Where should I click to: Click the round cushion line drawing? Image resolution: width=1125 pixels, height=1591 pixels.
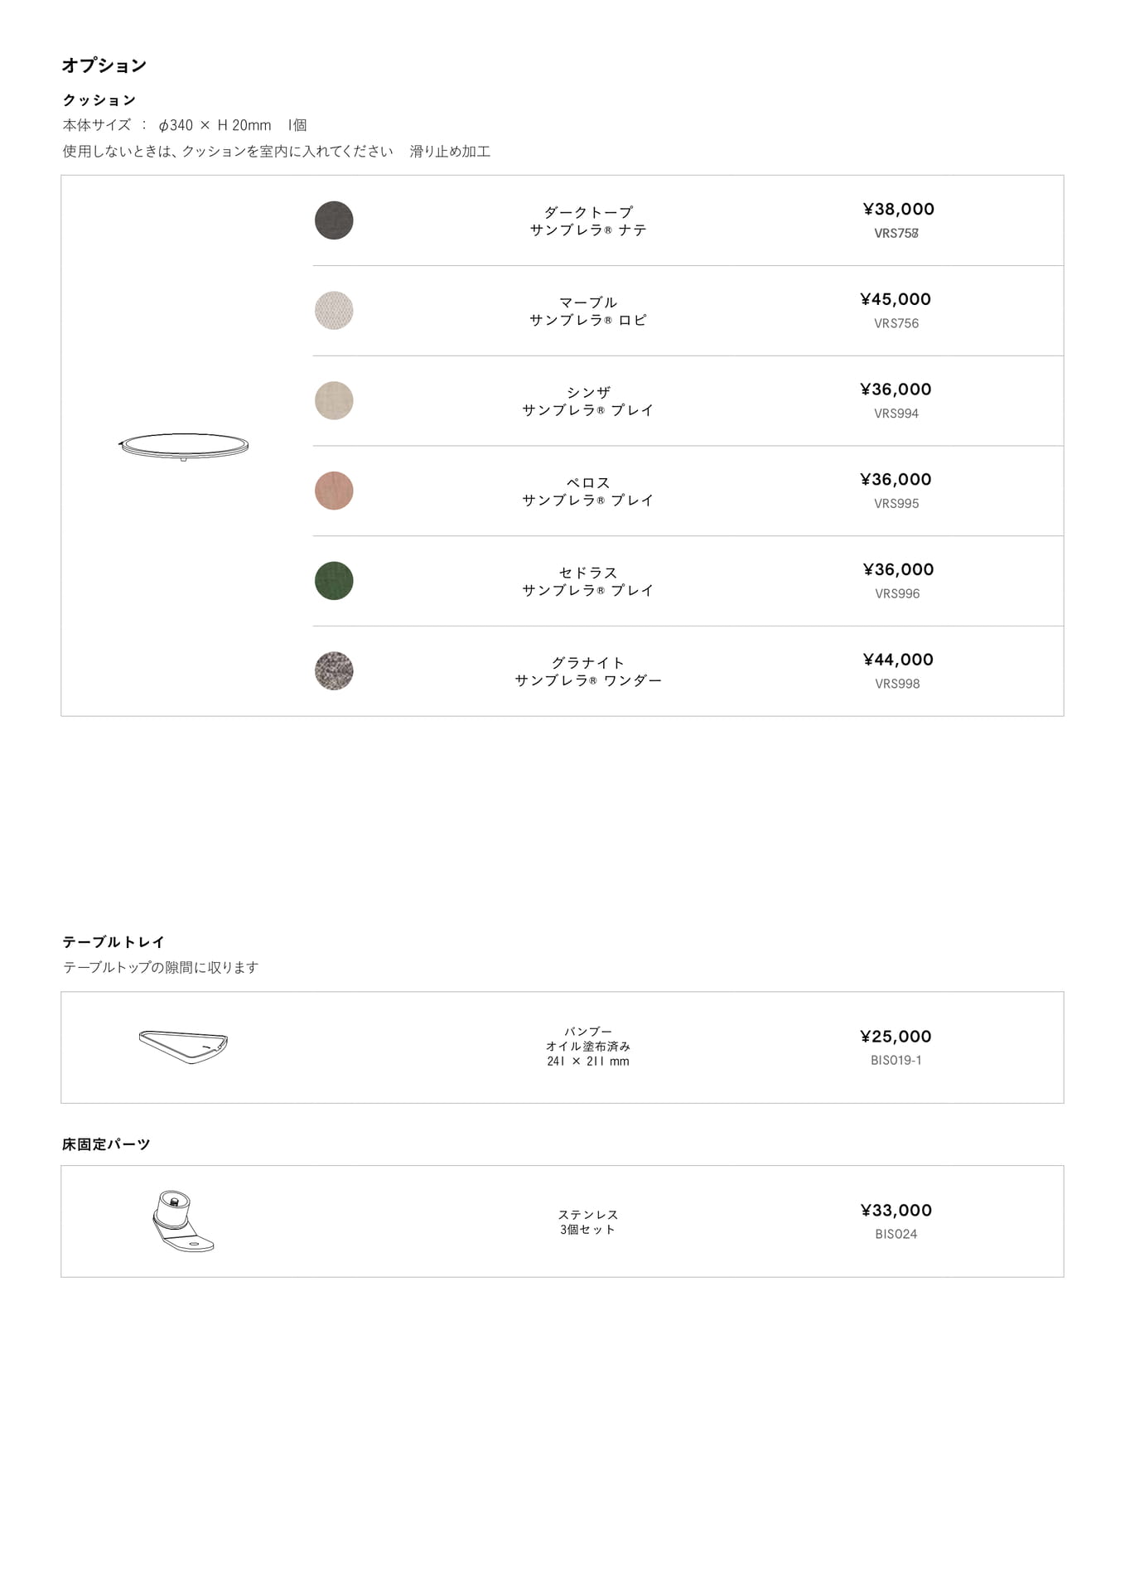click(x=183, y=446)
